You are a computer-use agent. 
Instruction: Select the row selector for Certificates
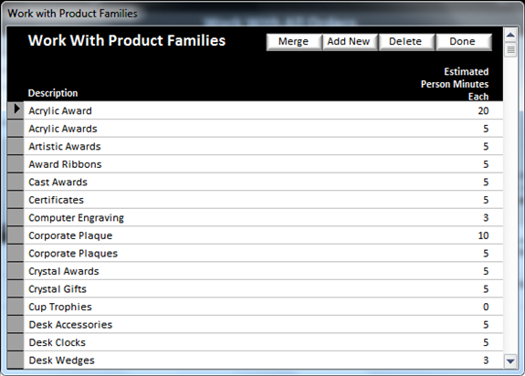[x=16, y=200]
